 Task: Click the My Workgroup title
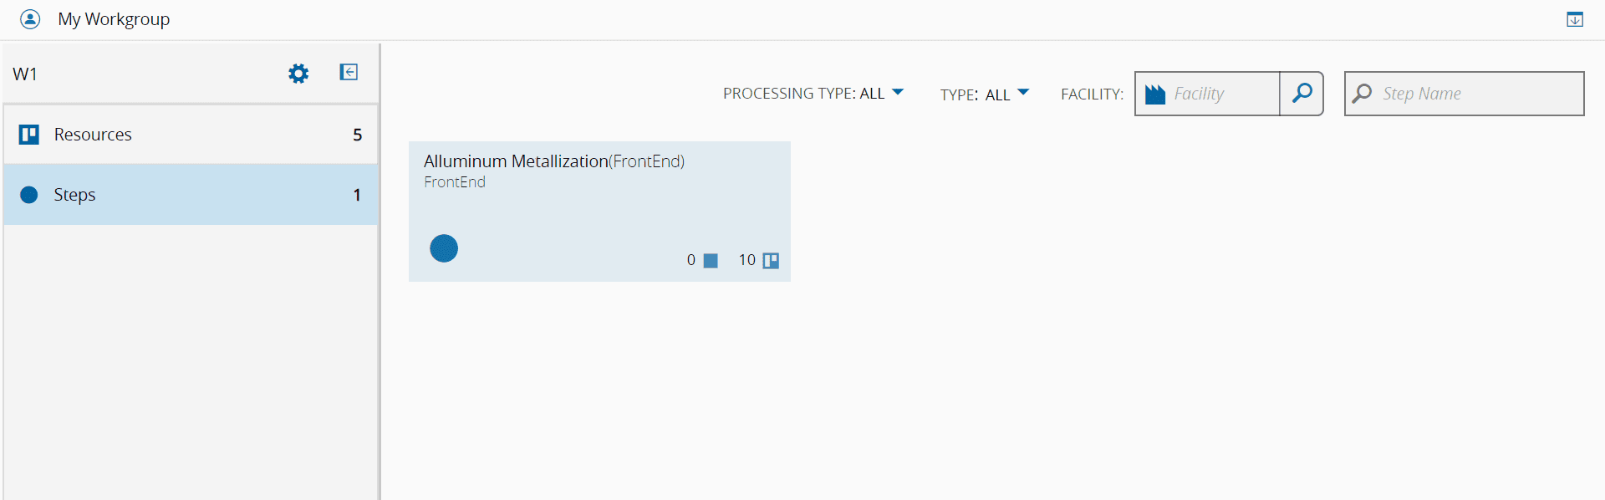click(114, 19)
